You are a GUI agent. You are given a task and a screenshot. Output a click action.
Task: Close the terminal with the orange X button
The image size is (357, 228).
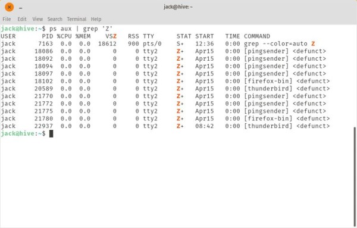(9, 7)
